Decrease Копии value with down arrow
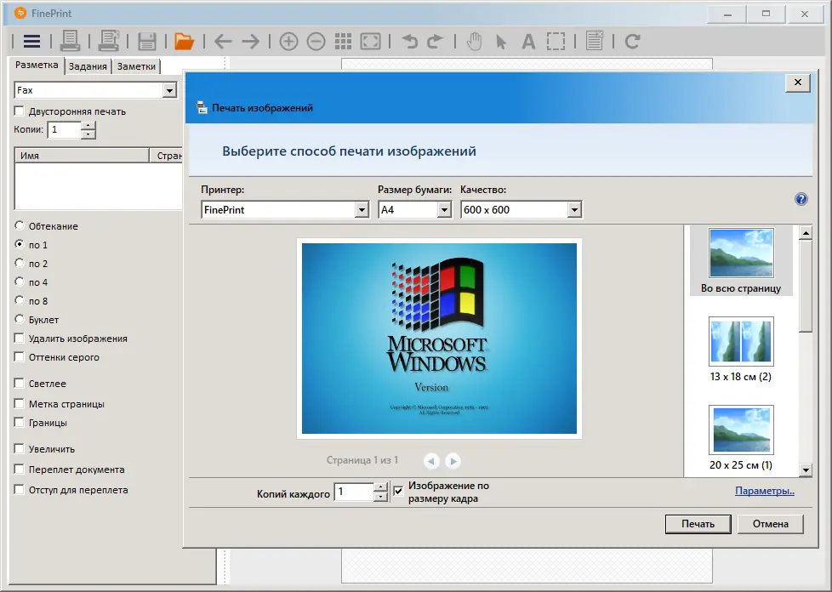832x592 pixels. 88,134
